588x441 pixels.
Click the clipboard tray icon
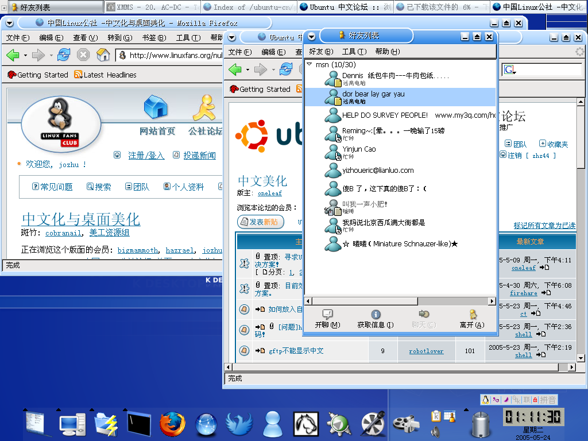(436, 416)
